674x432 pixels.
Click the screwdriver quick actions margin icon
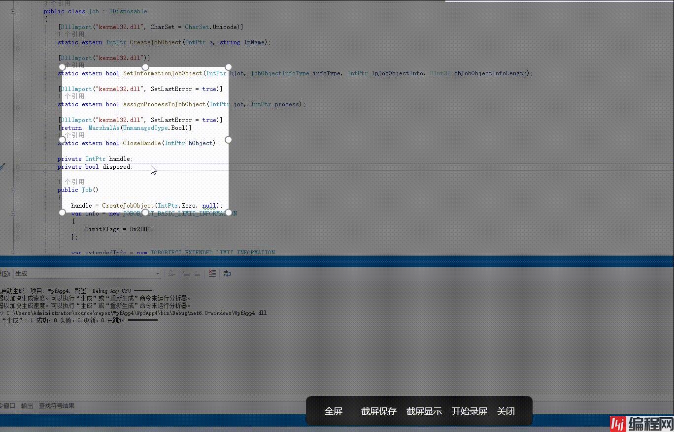pyautogui.click(x=2, y=167)
